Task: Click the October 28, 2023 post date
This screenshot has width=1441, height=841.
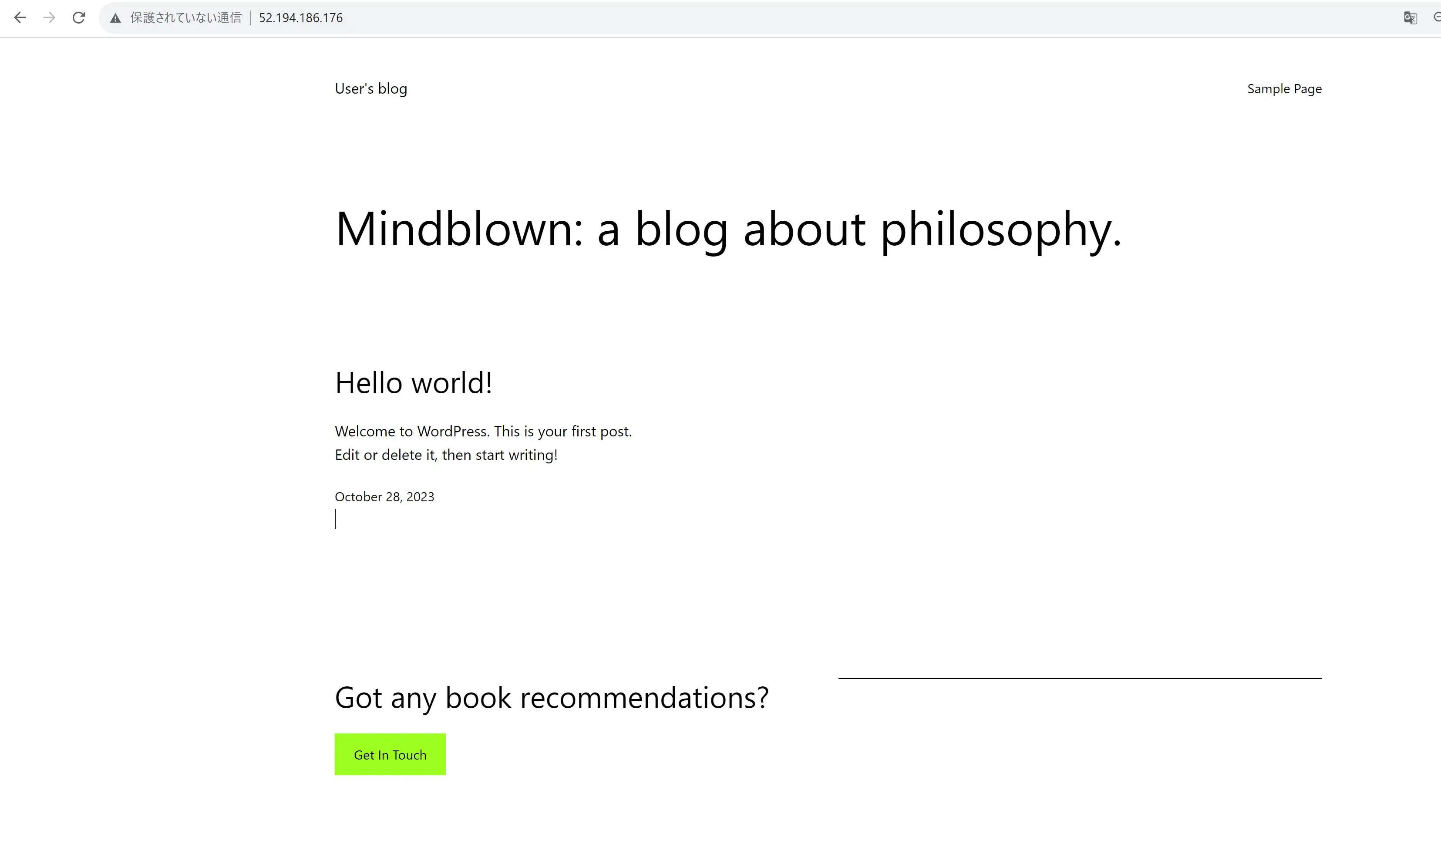Action: tap(384, 496)
